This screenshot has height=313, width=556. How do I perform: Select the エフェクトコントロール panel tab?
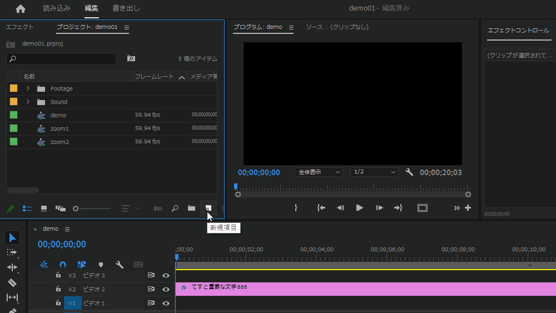coord(518,31)
